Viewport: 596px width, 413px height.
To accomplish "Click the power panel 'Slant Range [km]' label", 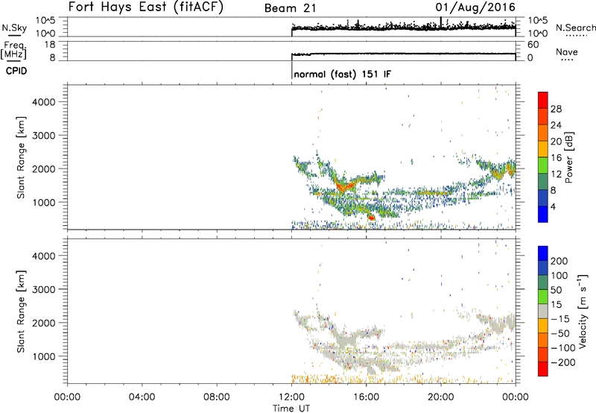I will pos(21,157).
